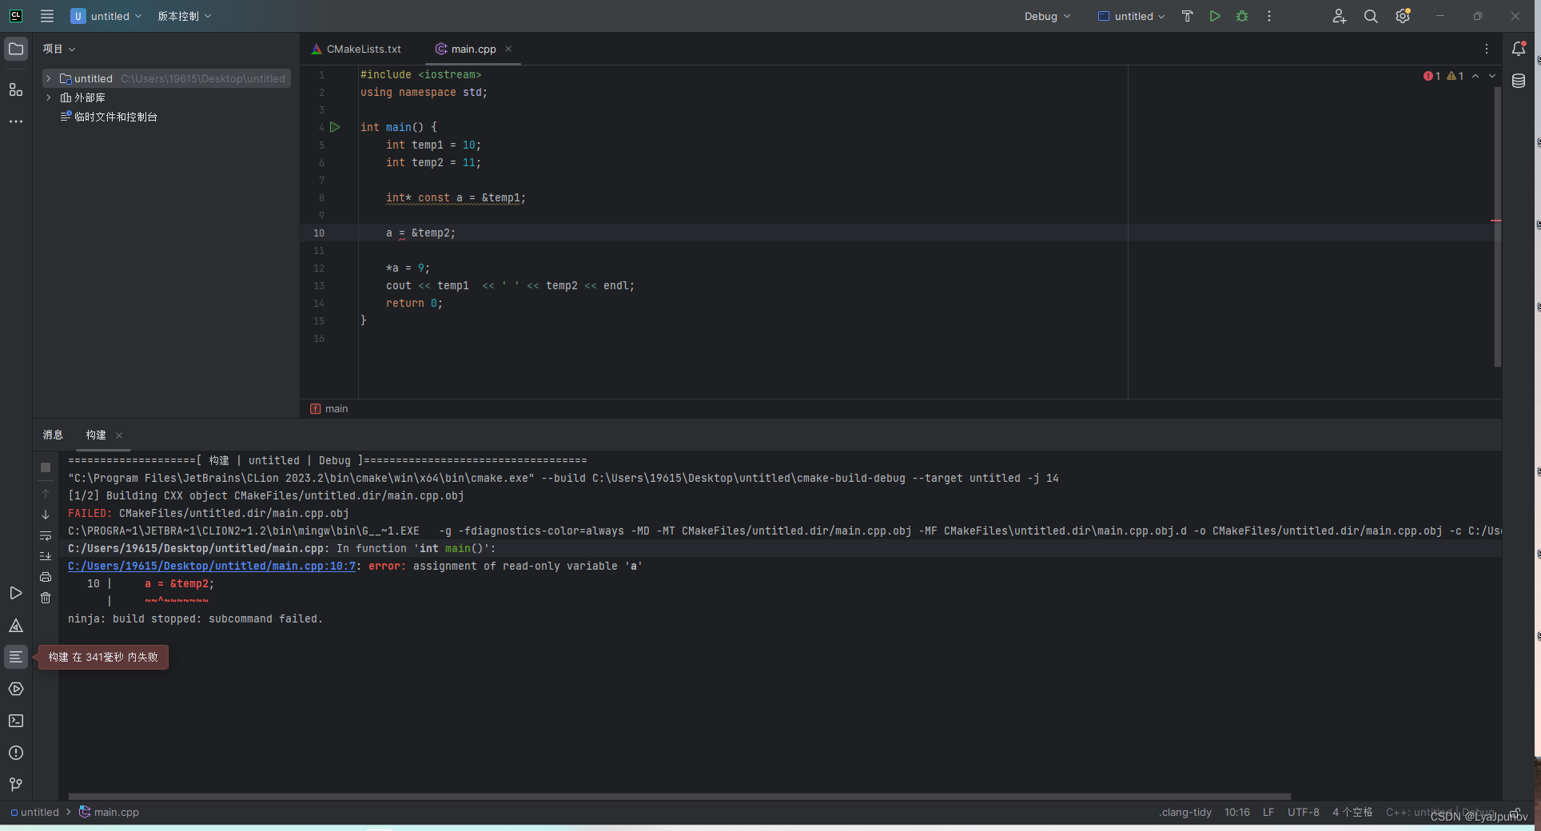The height and width of the screenshot is (831, 1541).
Task: Stop the build process
Action: pyautogui.click(x=46, y=467)
